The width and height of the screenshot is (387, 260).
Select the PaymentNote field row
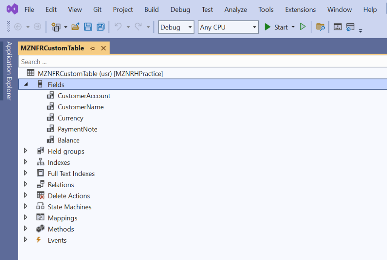tap(203, 129)
